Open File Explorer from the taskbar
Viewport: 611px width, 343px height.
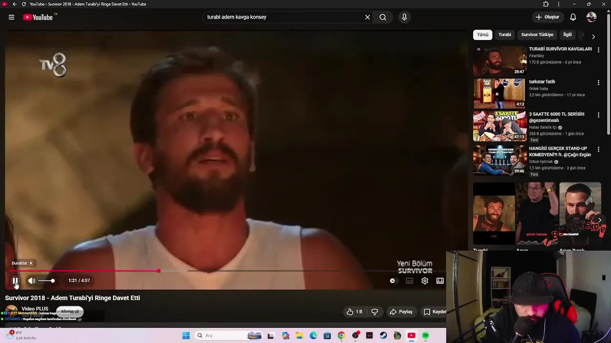[299, 335]
